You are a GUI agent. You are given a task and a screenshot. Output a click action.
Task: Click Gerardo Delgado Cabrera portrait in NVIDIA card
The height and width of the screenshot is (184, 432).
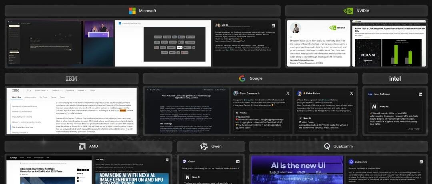coord(295,28)
